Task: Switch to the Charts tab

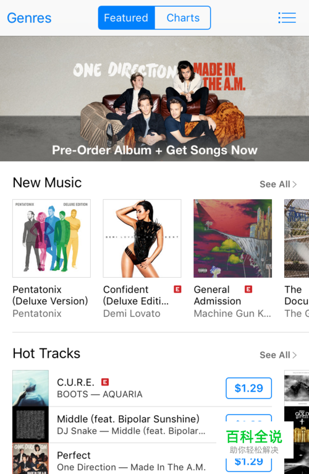Action: (183, 18)
